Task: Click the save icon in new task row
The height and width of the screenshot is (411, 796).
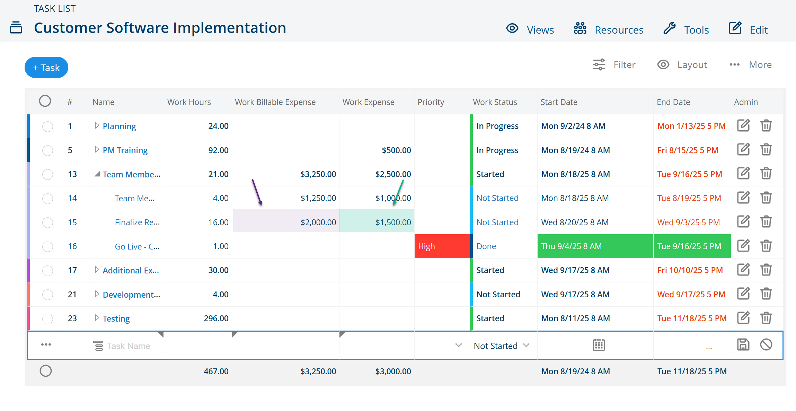Action: (743, 345)
